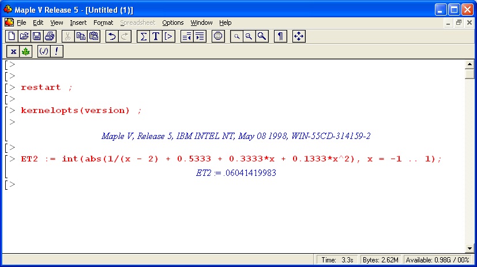The height and width of the screenshot is (267, 477).
Task: Set medium zoom magnifier icon
Action: pos(249,36)
